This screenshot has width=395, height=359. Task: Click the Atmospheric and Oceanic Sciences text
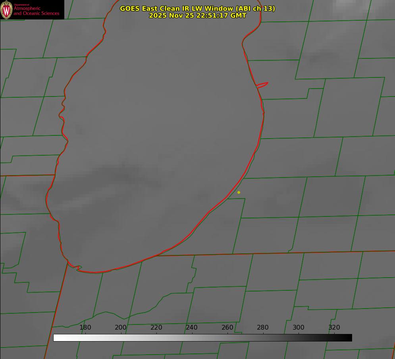[x=36, y=11]
